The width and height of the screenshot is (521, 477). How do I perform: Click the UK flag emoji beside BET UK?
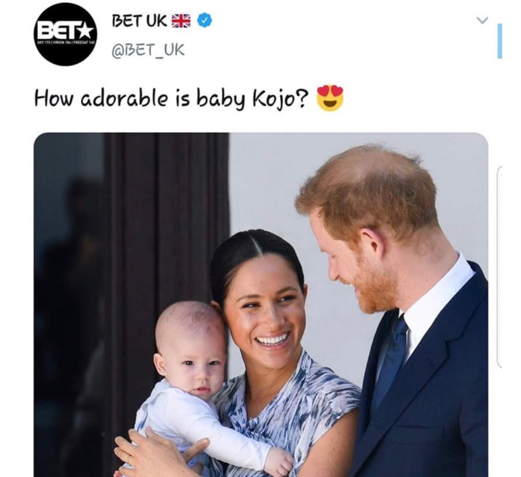coord(181,20)
